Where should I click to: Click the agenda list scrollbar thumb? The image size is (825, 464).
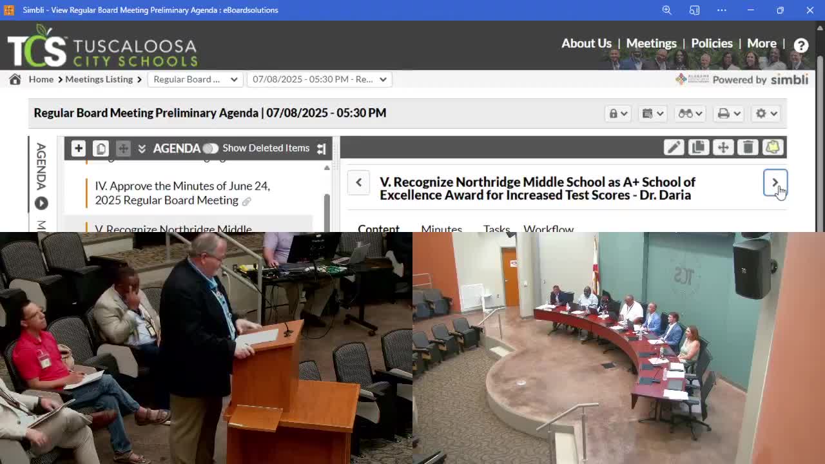pos(327,211)
